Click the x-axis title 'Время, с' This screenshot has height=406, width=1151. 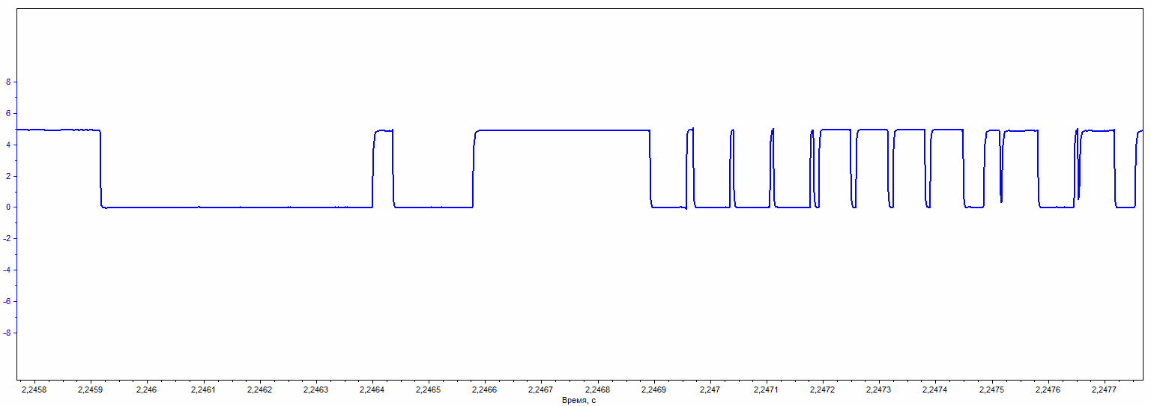[x=578, y=401]
